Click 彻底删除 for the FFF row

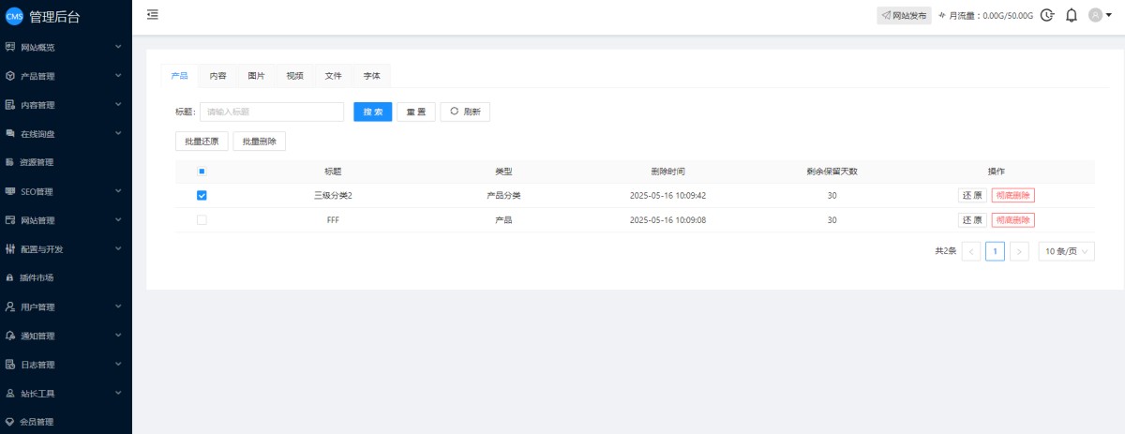point(1012,220)
